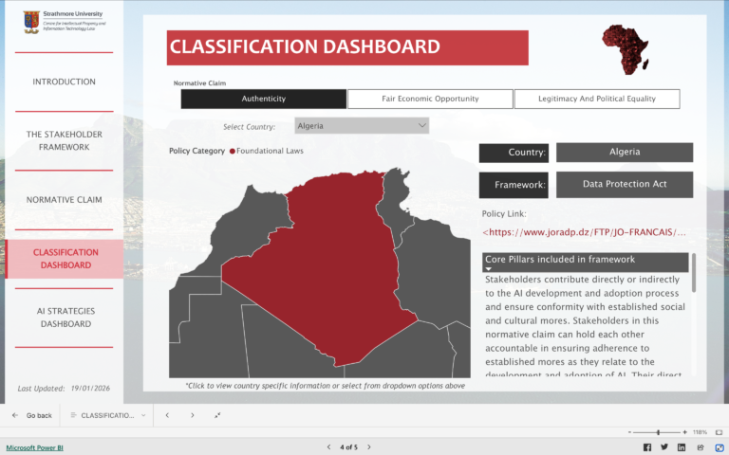The width and height of the screenshot is (729, 455).
Task: Open the Select Country dropdown showing Algeria
Action: [362, 126]
